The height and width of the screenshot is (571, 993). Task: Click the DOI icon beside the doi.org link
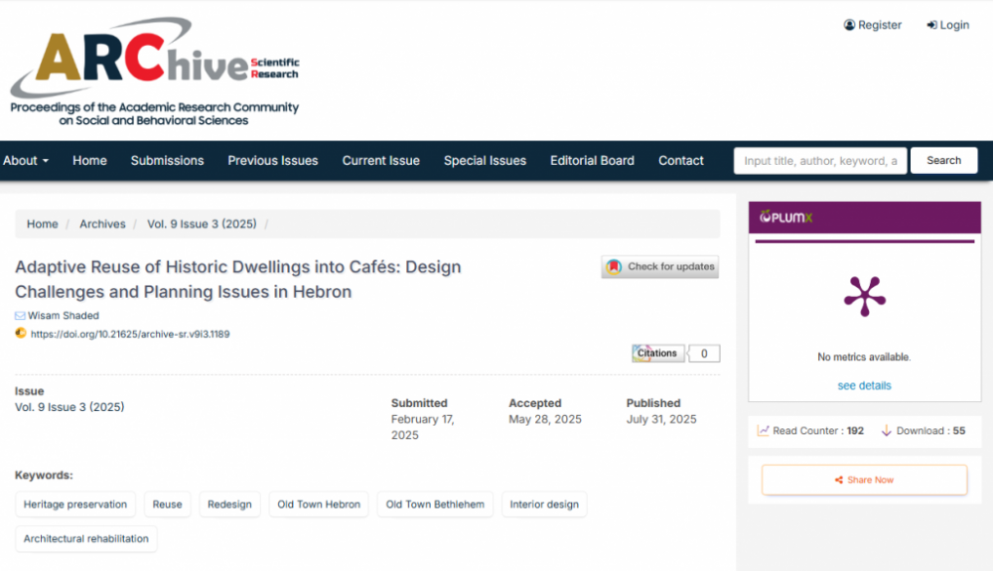pos(21,333)
